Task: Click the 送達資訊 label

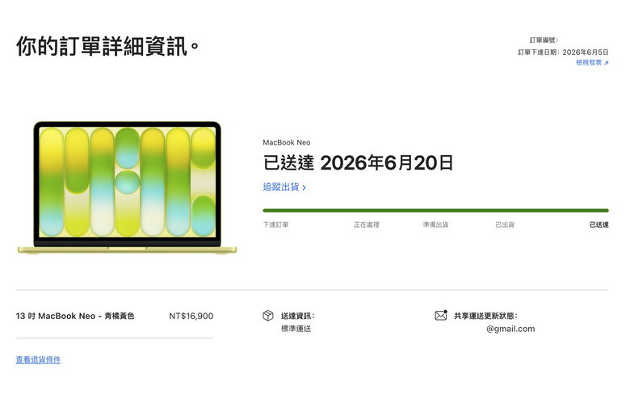Action: pos(298,316)
